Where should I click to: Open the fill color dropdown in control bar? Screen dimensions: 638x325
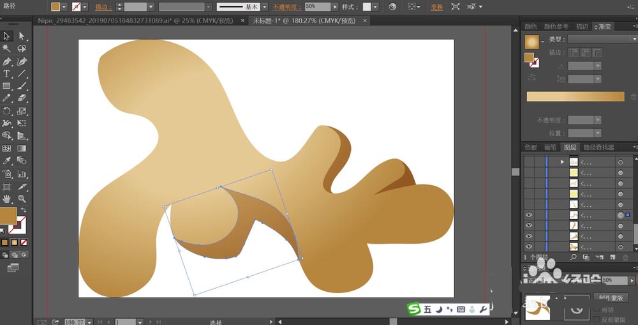64,7
